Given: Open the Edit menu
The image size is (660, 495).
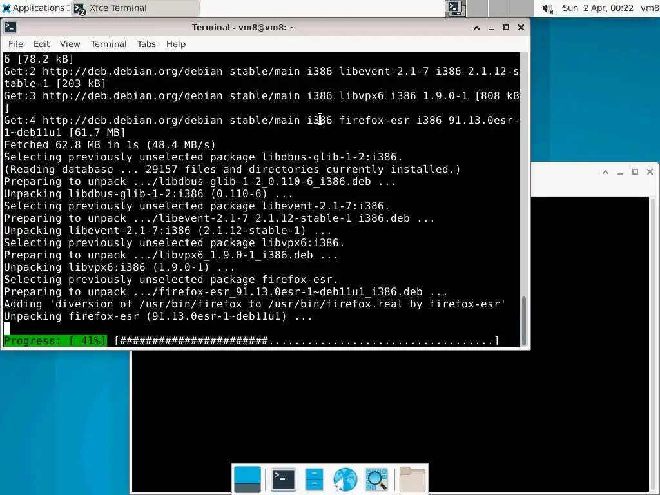Looking at the screenshot, I should (x=41, y=44).
